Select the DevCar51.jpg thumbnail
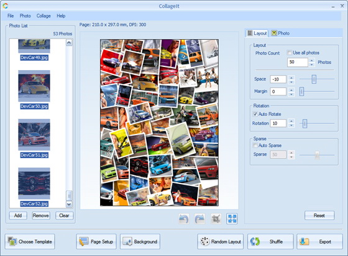348x256 pixels. [34, 135]
